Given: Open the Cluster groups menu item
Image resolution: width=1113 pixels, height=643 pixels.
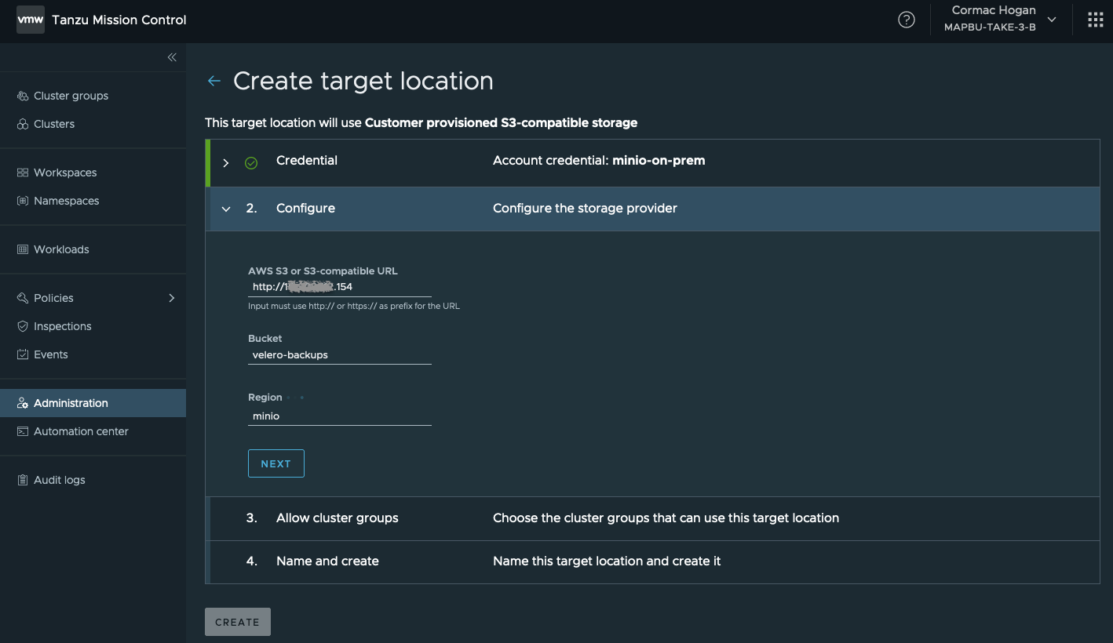Looking at the screenshot, I should pyautogui.click(x=93, y=96).
